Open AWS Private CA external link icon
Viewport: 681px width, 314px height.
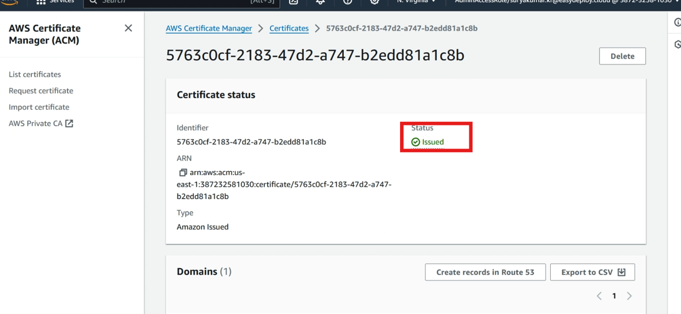tap(69, 123)
